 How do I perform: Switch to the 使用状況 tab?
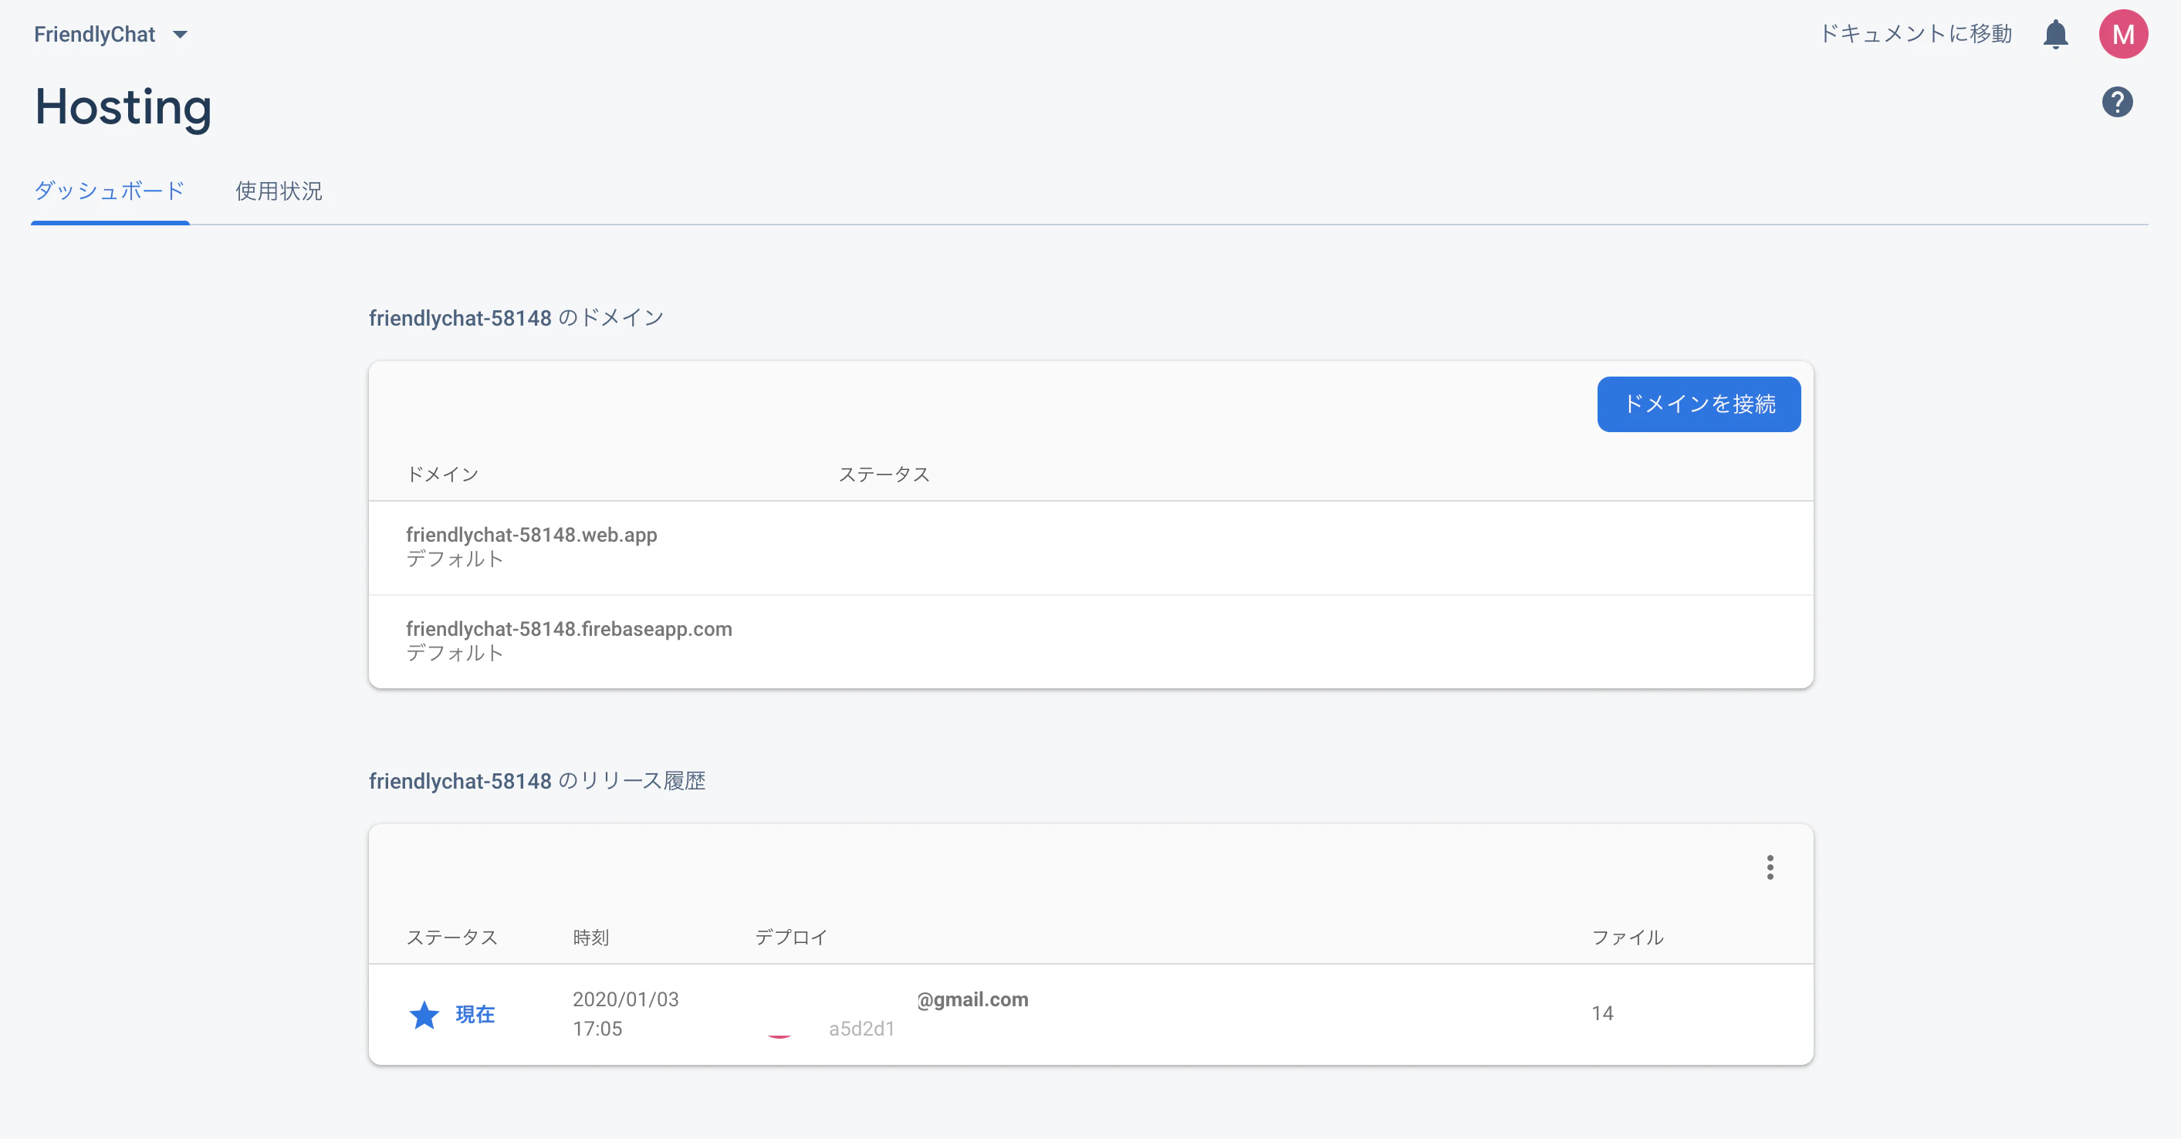pyautogui.click(x=279, y=191)
